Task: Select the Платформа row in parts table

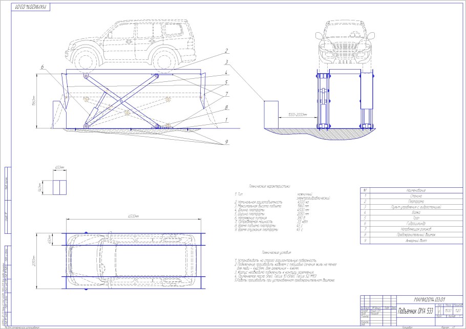Action: pyautogui.click(x=416, y=201)
